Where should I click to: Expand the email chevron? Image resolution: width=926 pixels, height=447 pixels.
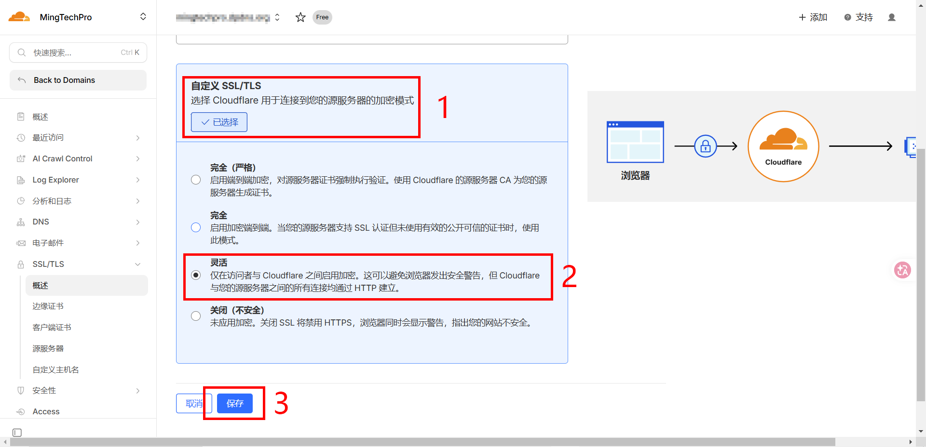point(138,243)
